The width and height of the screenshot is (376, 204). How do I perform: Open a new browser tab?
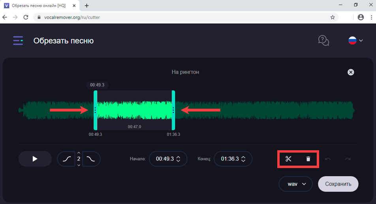click(x=86, y=6)
